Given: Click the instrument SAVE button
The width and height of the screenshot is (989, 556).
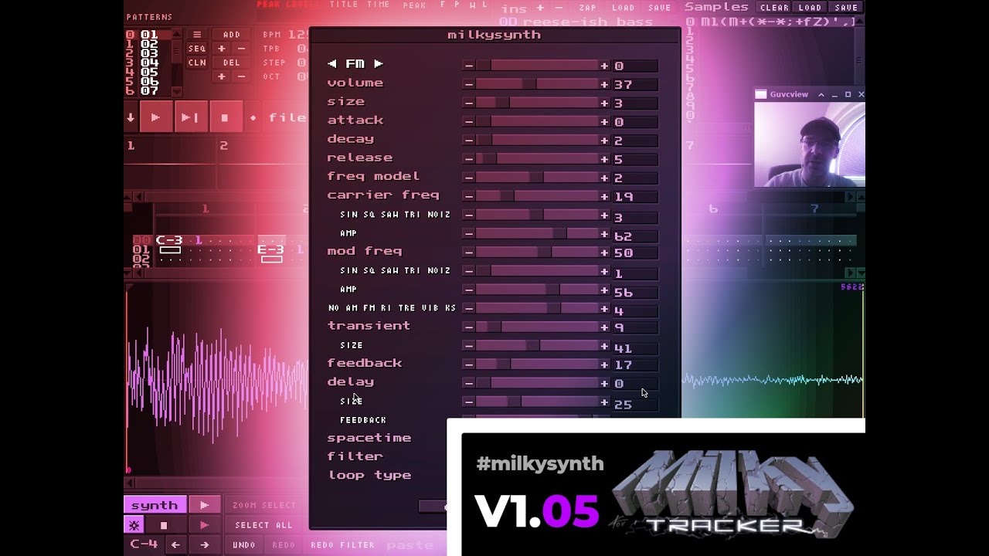Looking at the screenshot, I should pyautogui.click(x=660, y=8).
